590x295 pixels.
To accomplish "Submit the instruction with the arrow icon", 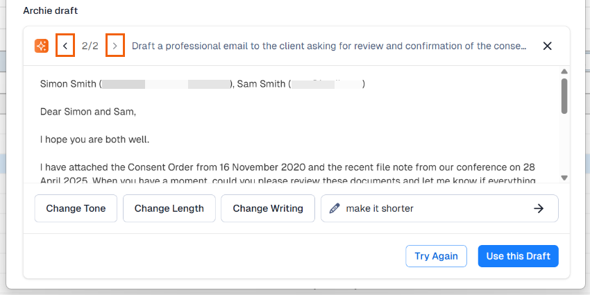I will click(x=539, y=208).
